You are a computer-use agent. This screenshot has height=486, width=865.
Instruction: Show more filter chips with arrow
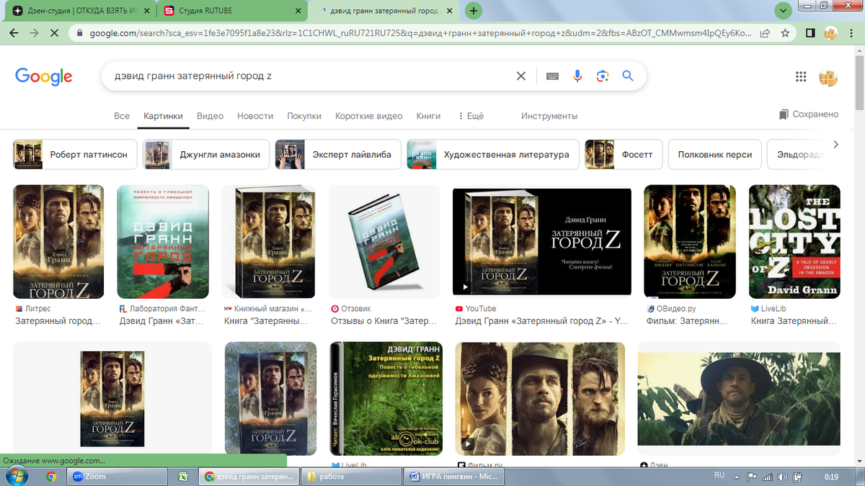(836, 145)
